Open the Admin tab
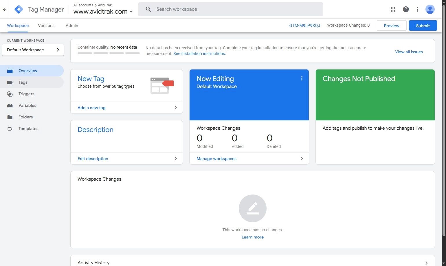Viewport: 446px width, 266px height. click(x=71, y=25)
